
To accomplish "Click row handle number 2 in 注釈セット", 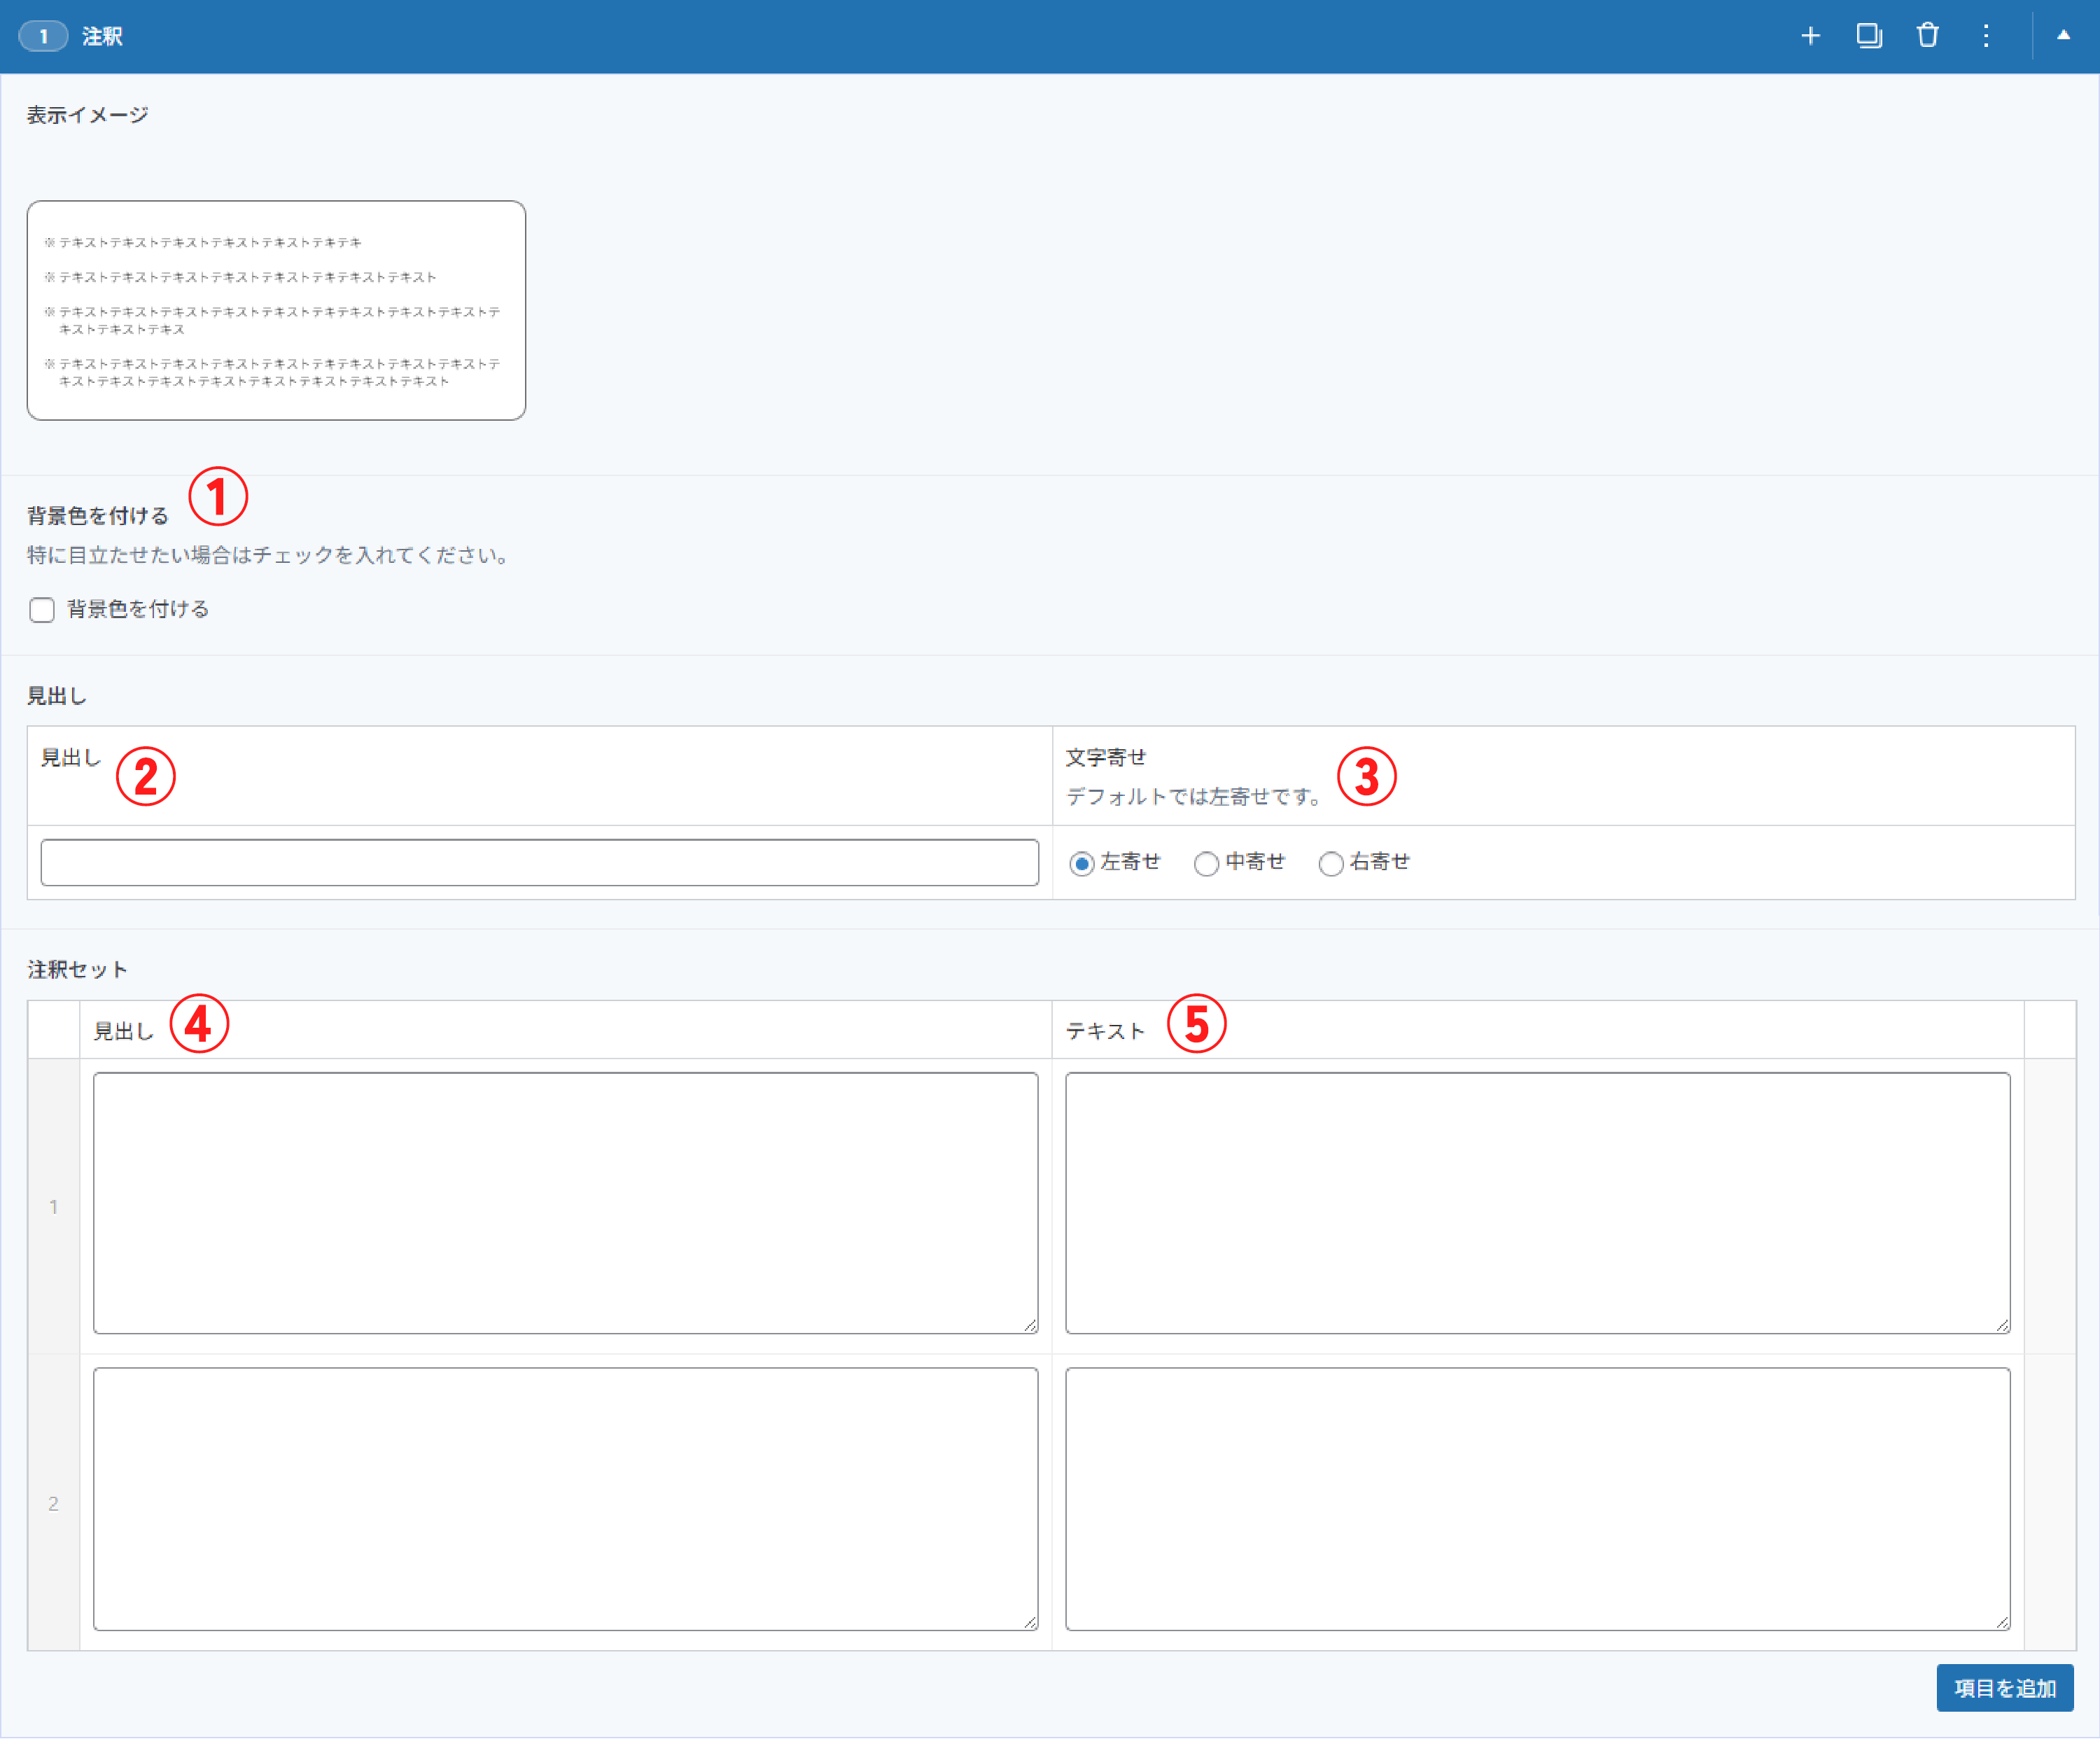I will tap(53, 1503).
